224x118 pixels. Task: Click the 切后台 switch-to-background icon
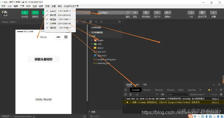(157, 13)
